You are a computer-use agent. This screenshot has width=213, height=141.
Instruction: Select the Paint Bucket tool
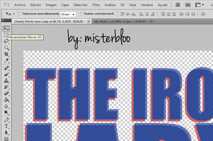6,100
